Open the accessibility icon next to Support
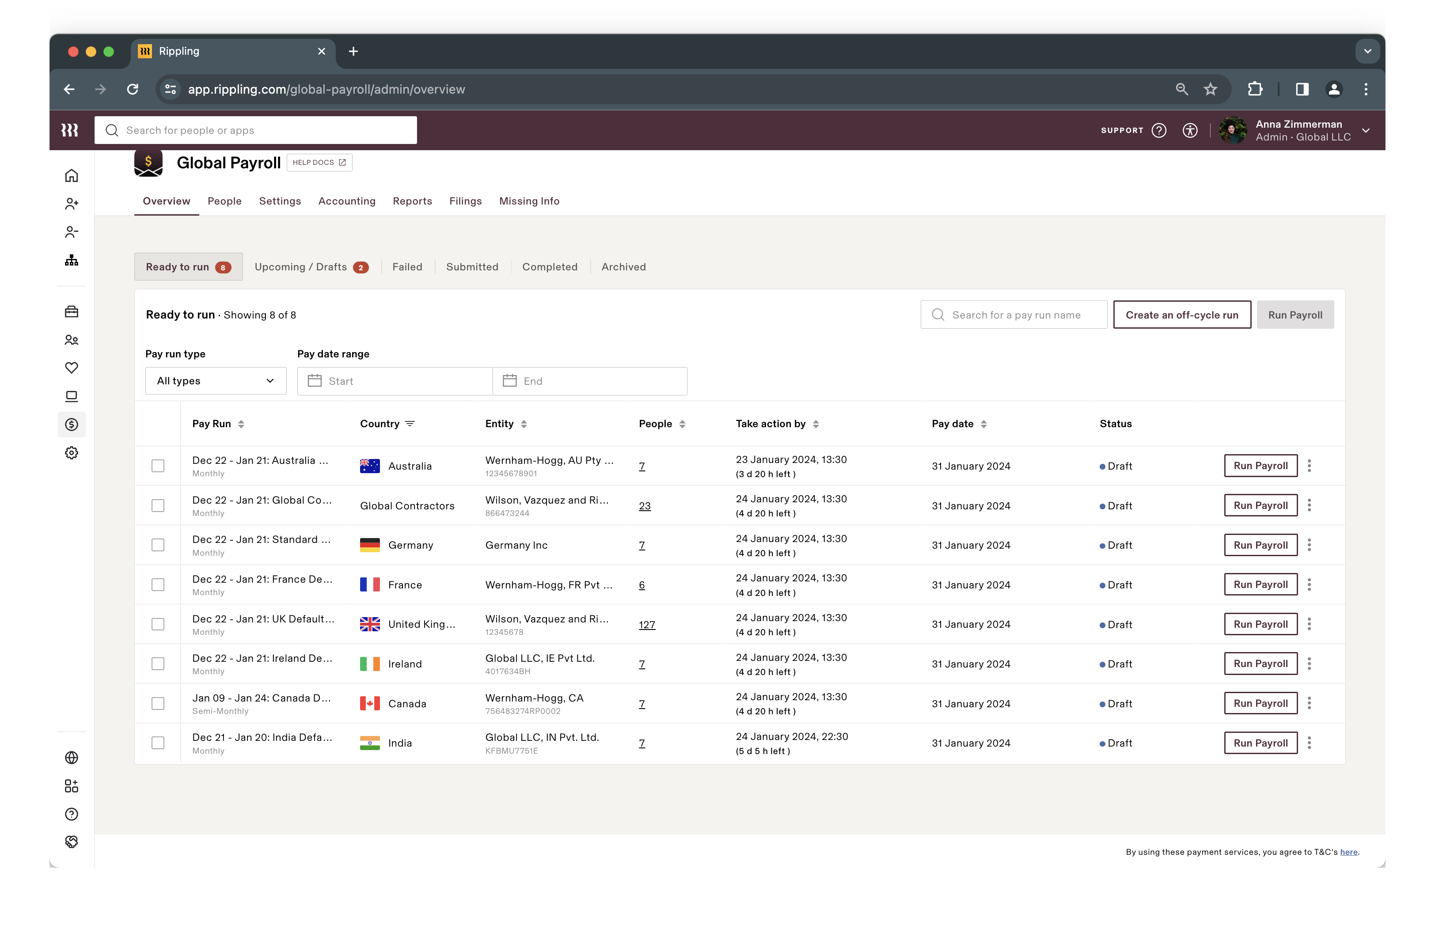1435x933 pixels. 1191,130
